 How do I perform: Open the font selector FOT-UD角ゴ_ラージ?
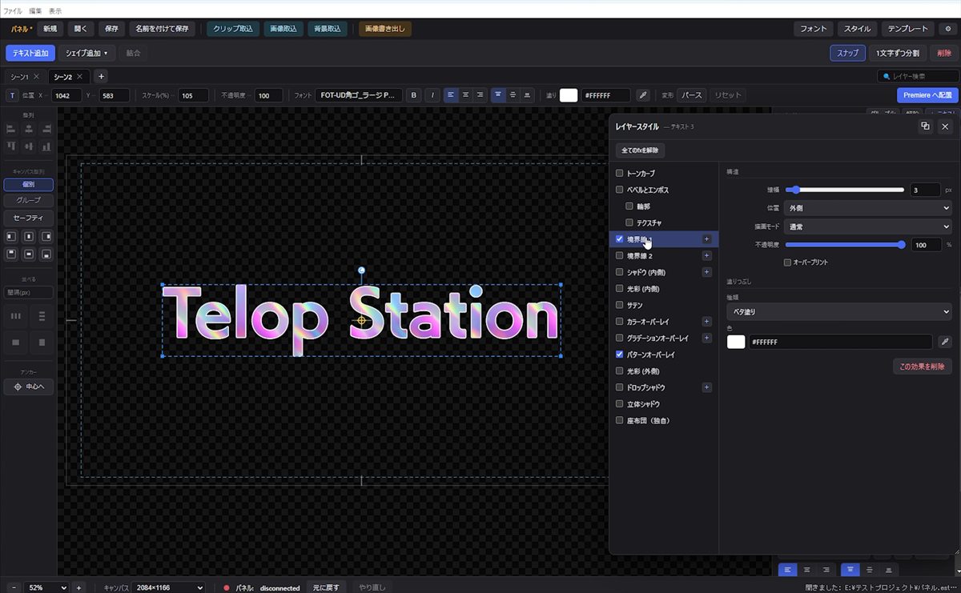(359, 95)
